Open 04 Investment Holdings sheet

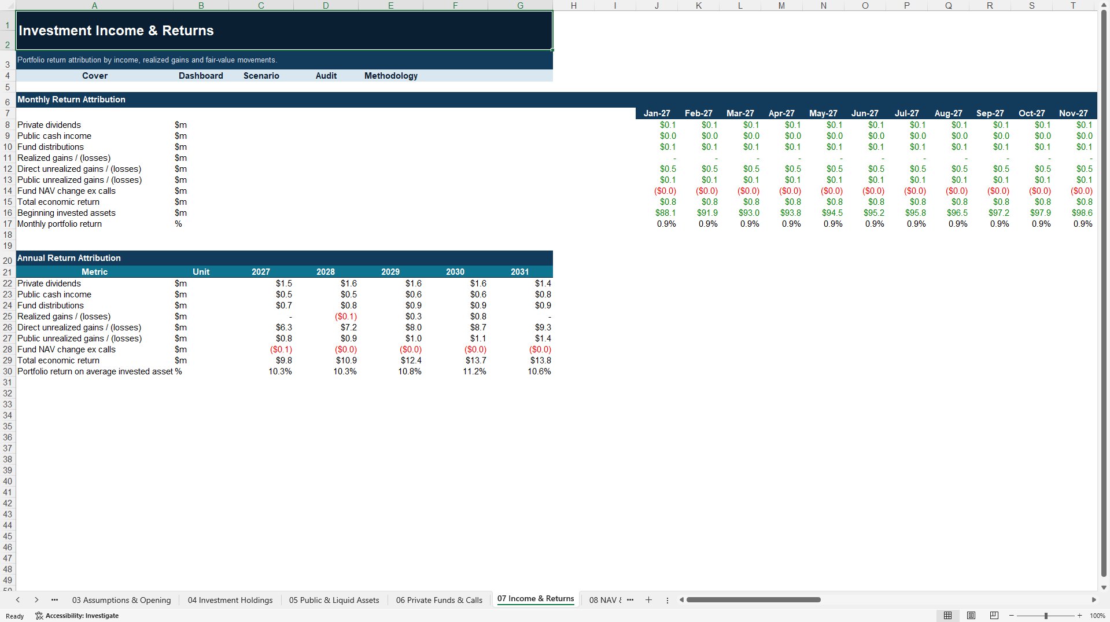click(x=230, y=600)
